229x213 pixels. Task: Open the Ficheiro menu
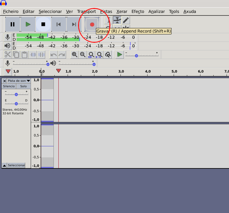[11, 12]
